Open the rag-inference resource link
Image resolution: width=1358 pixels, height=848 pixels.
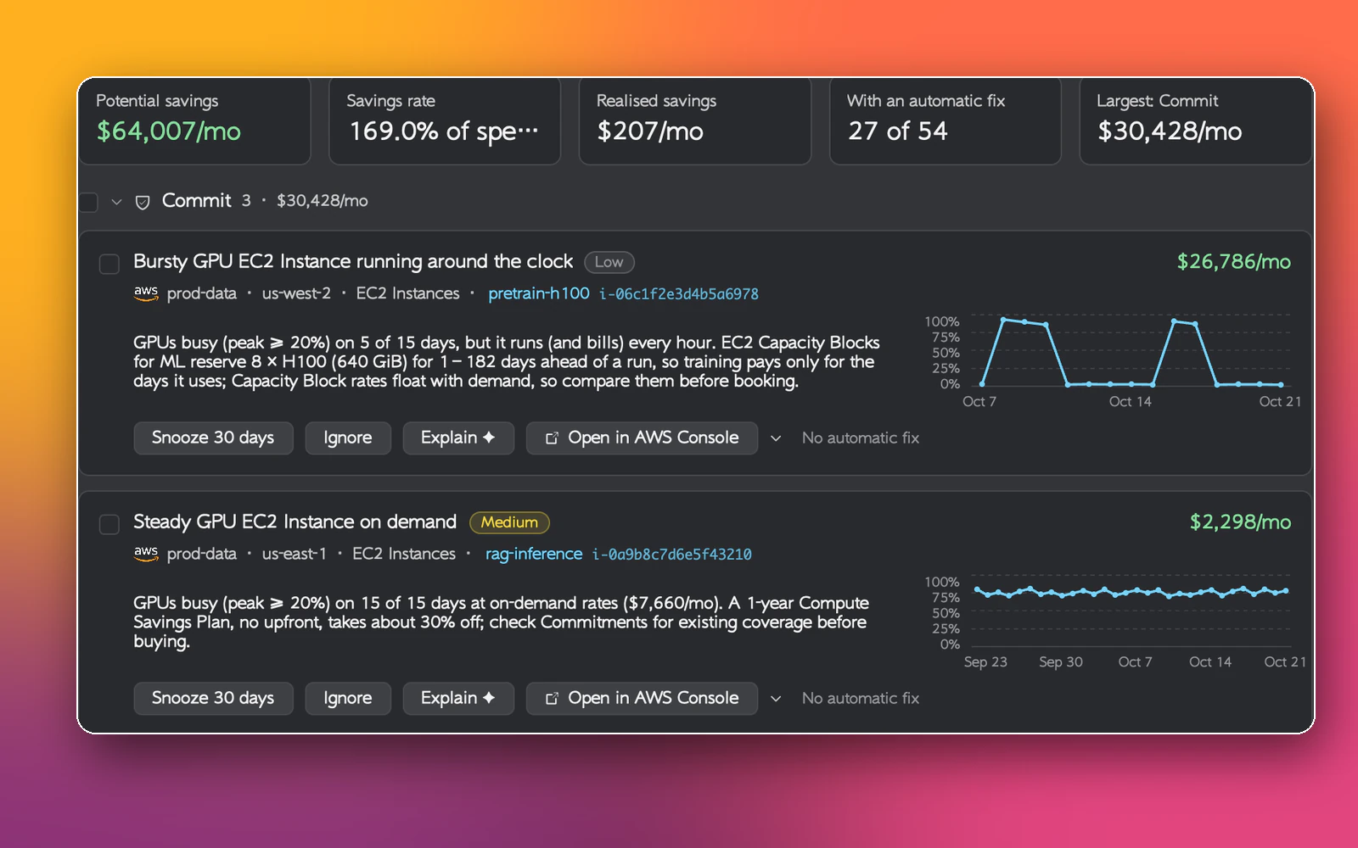(x=534, y=554)
